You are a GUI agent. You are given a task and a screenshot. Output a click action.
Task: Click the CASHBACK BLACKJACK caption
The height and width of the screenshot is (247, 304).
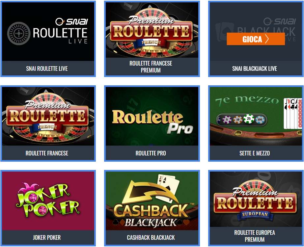(151, 237)
